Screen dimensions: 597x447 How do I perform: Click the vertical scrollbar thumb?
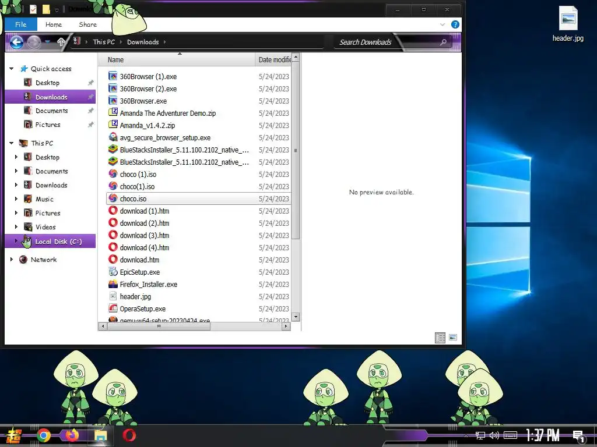click(x=296, y=151)
